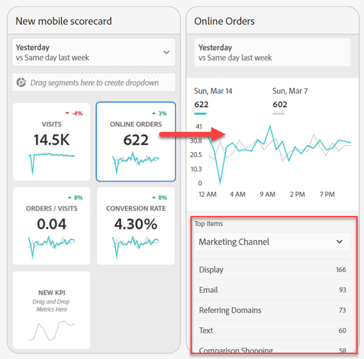The width and height of the screenshot is (364, 359).
Task: Click the date range box in Online Orders panel
Action: pos(273,52)
